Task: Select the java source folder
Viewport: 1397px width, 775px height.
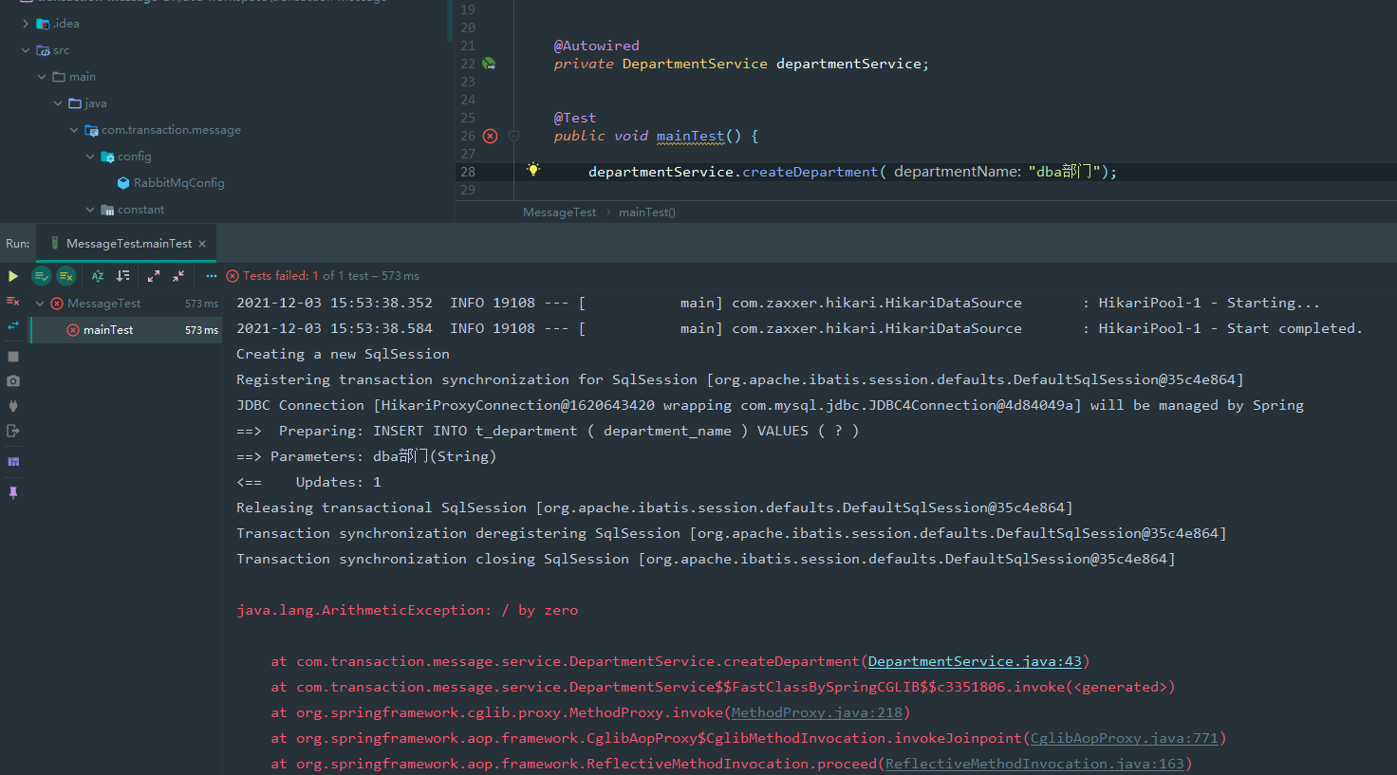Action: (x=95, y=103)
